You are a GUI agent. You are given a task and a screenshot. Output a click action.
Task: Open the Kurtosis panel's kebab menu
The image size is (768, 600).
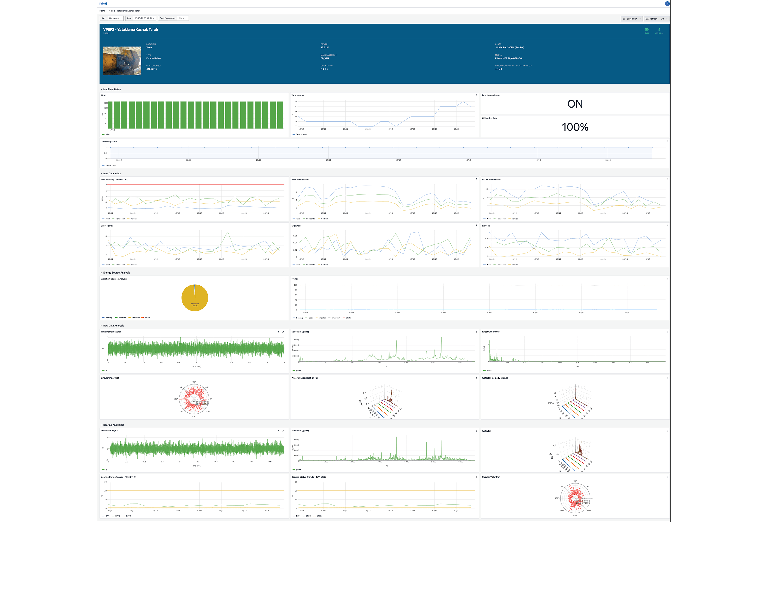coord(667,226)
